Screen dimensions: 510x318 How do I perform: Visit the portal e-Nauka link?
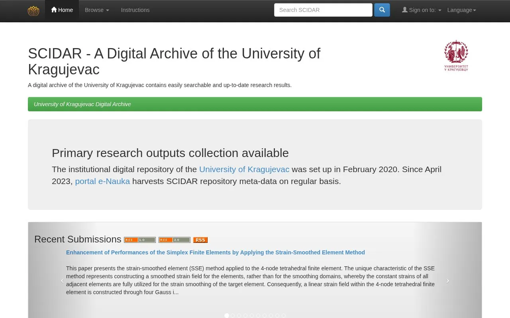(x=102, y=181)
